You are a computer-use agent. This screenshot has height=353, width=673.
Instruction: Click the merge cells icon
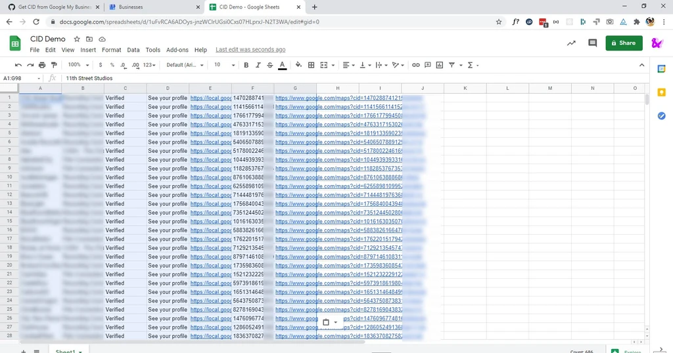tap(324, 65)
